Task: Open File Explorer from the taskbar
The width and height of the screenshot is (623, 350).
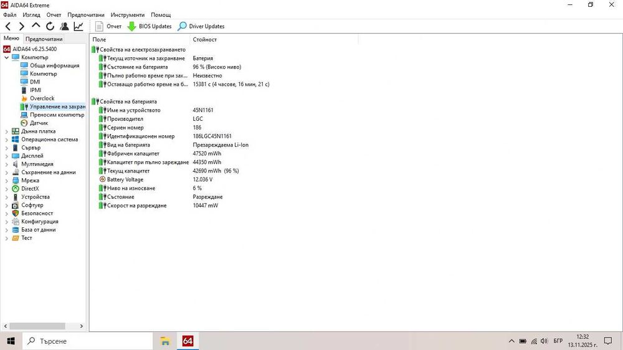Action: point(165,341)
